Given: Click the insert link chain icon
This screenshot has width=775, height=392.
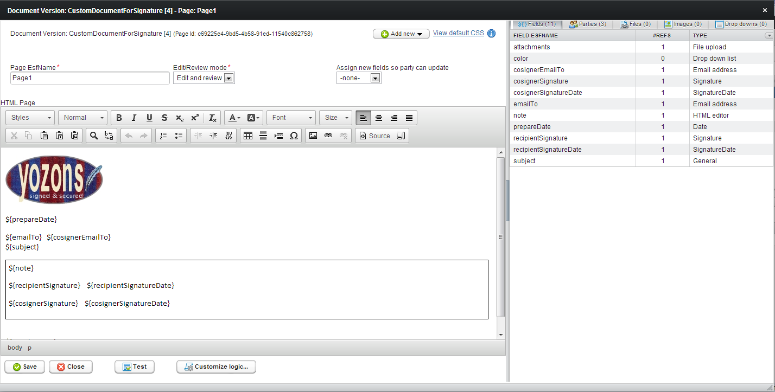Looking at the screenshot, I should pos(328,136).
